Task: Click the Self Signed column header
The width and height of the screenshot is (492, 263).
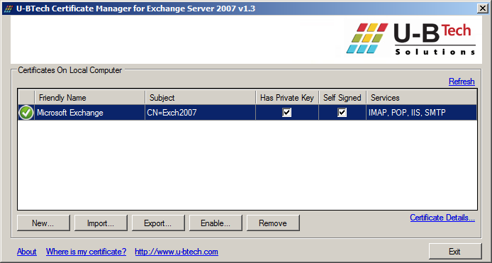Action: [x=342, y=98]
